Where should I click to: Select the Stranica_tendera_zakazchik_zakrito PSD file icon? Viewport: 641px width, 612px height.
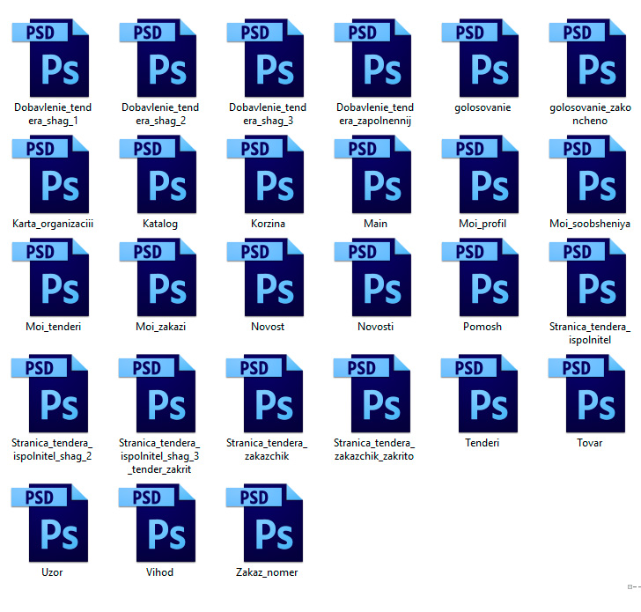tap(372, 394)
